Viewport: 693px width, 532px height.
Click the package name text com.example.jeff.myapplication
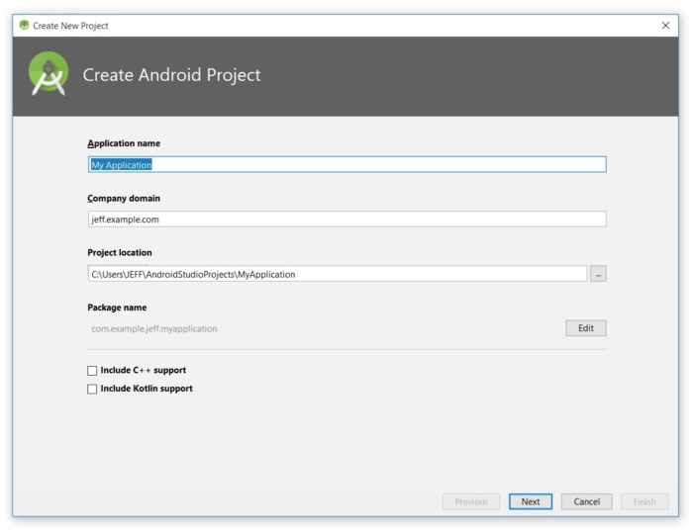154,329
